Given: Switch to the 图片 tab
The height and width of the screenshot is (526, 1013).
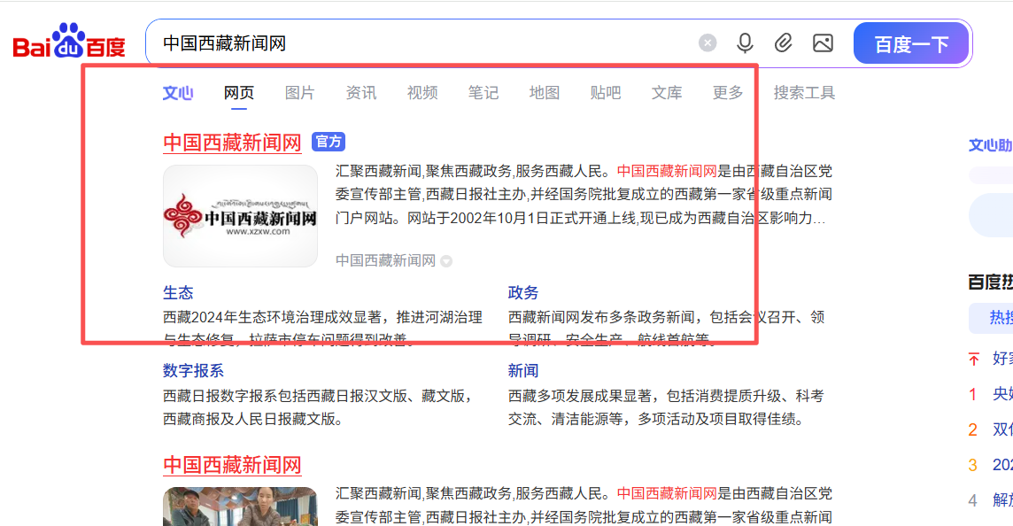Looking at the screenshot, I should (300, 92).
